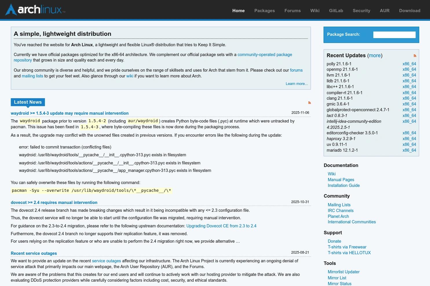The width and height of the screenshot is (430, 286).
Task: Click the Learn more... link
Action: coord(297,84)
